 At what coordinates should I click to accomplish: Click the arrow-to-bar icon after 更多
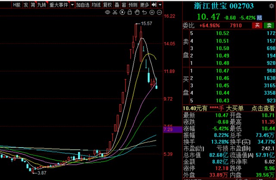(x=154, y=5)
